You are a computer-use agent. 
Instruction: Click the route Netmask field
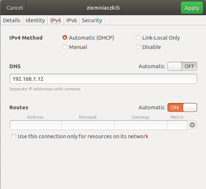tap(88, 125)
